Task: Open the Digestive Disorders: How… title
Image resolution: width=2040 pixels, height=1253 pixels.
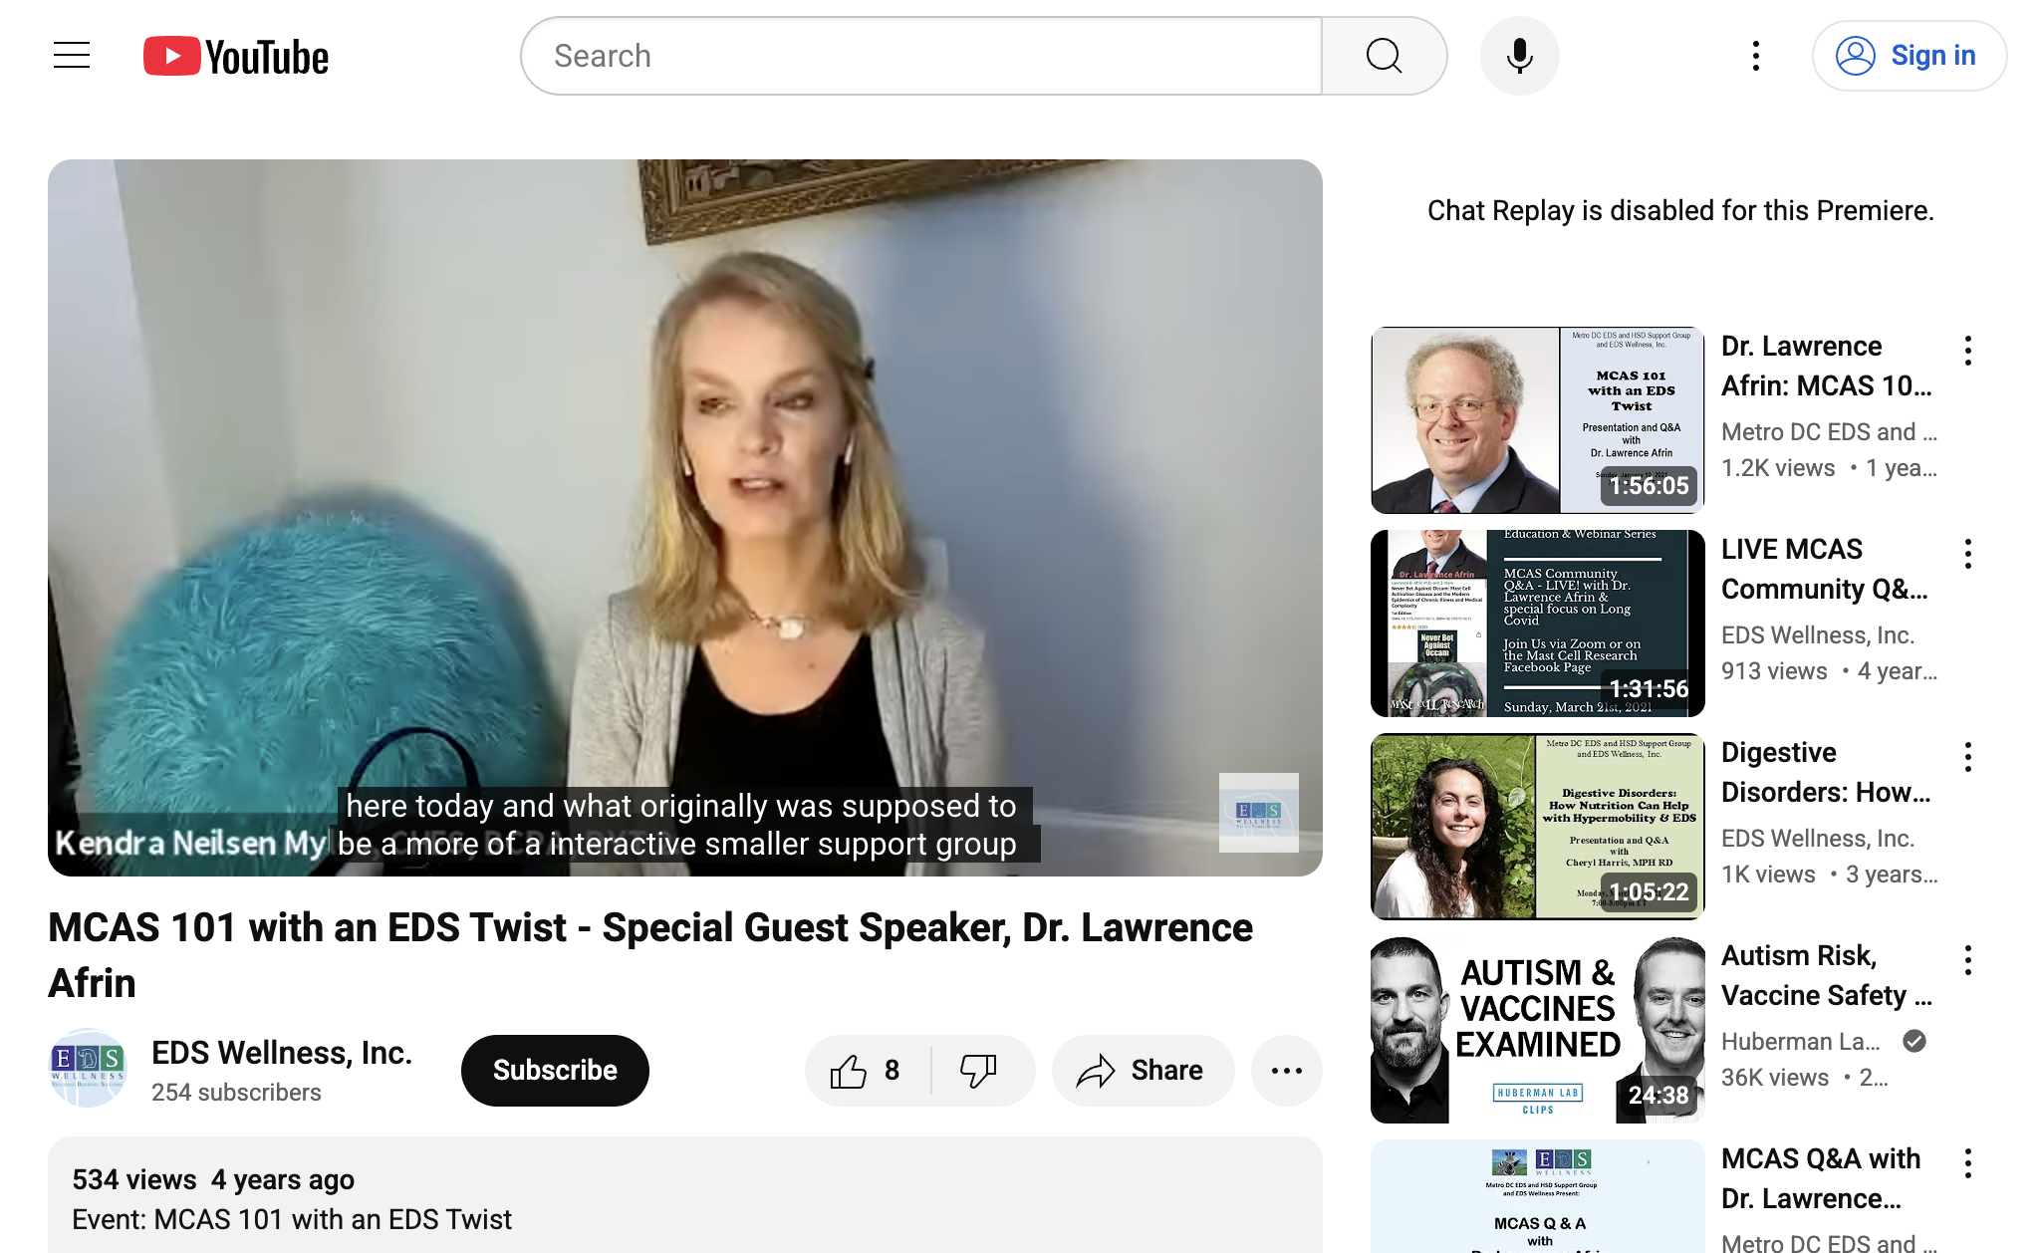Action: (1827, 772)
